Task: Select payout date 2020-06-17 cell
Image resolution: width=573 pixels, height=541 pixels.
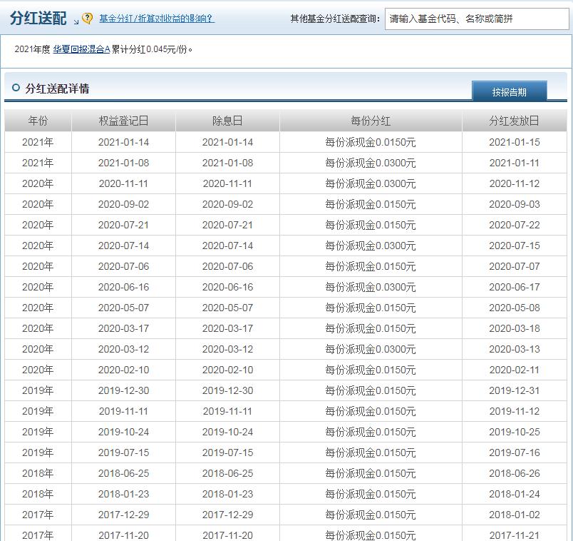Action: click(x=514, y=287)
